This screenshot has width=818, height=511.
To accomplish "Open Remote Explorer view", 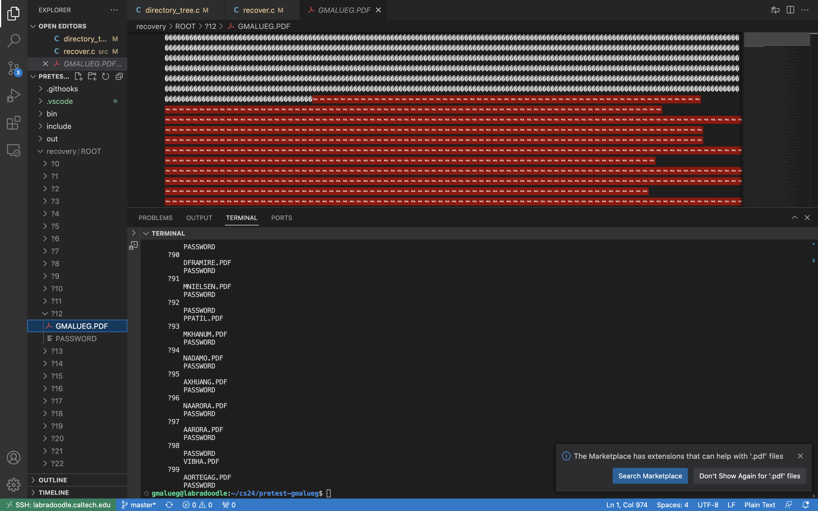I will click(14, 150).
